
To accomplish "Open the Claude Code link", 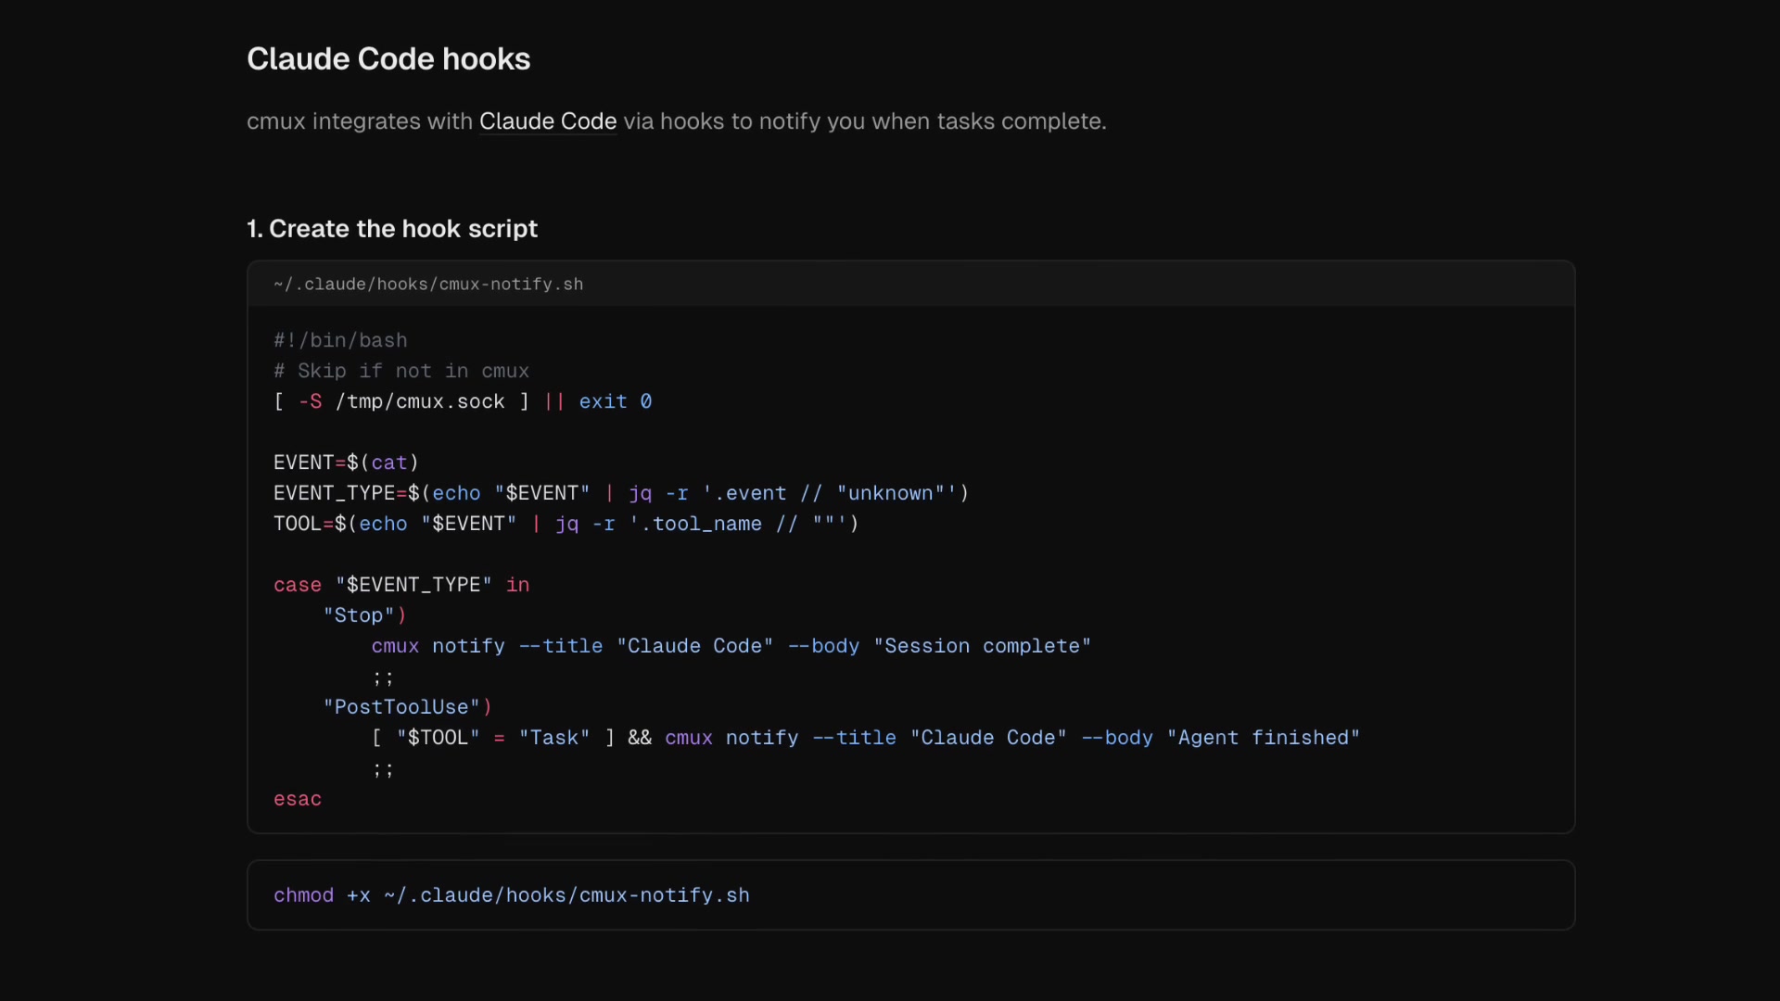I will click(x=547, y=121).
